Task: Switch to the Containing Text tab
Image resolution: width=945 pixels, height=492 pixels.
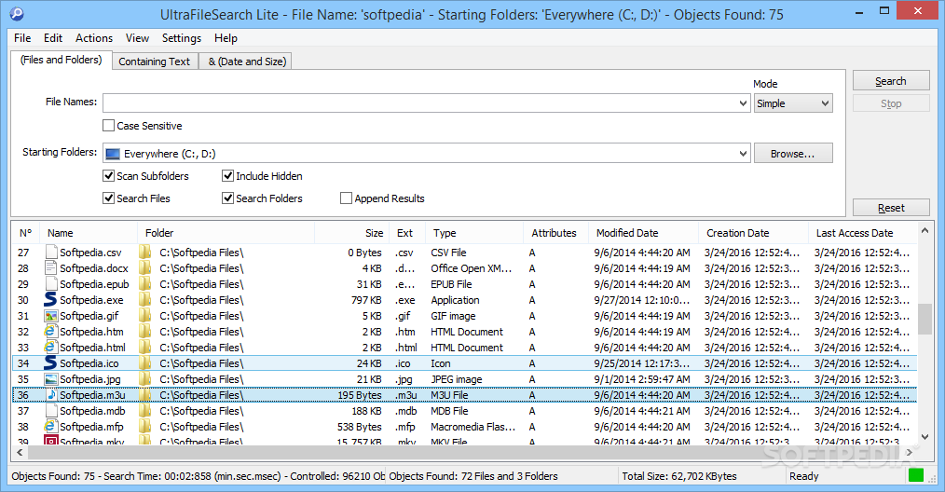Action: (x=155, y=61)
